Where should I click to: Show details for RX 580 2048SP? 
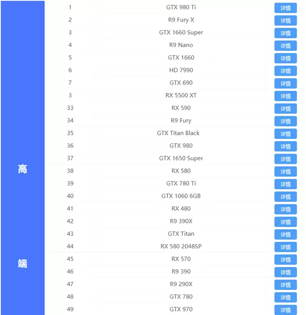point(285,247)
